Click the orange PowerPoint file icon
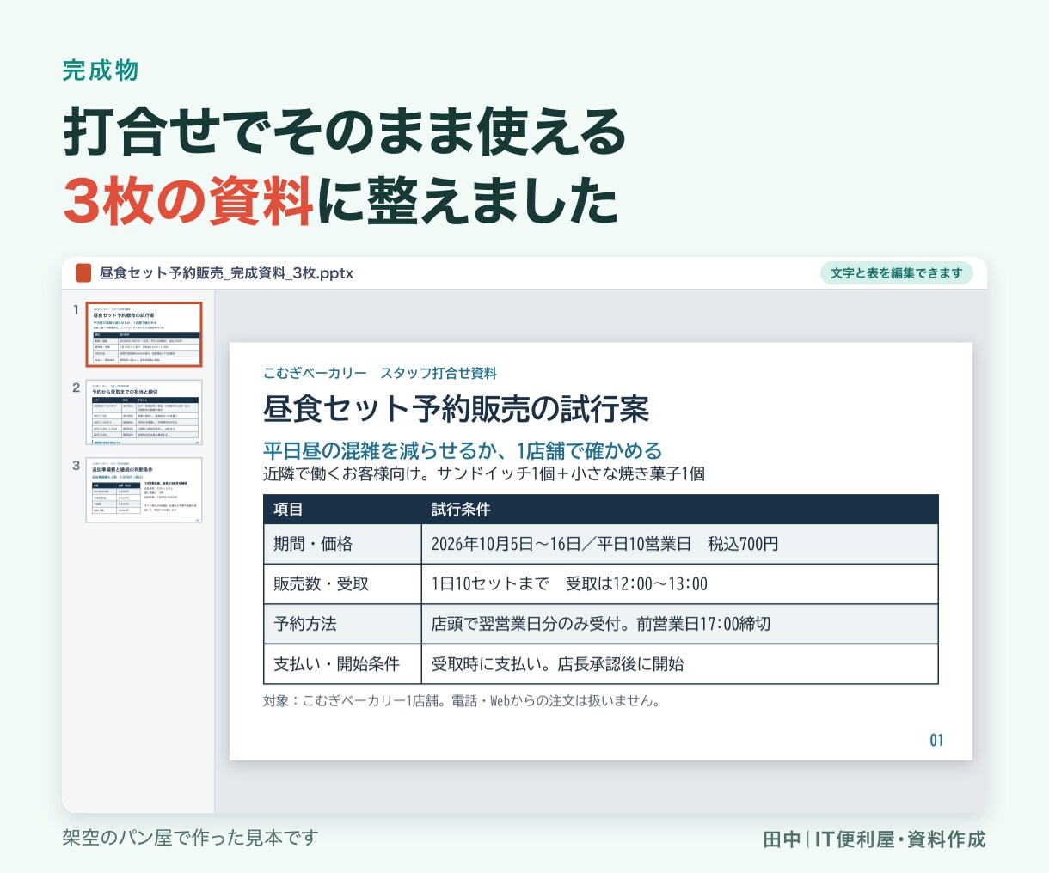This screenshot has width=1049, height=873. click(x=83, y=273)
